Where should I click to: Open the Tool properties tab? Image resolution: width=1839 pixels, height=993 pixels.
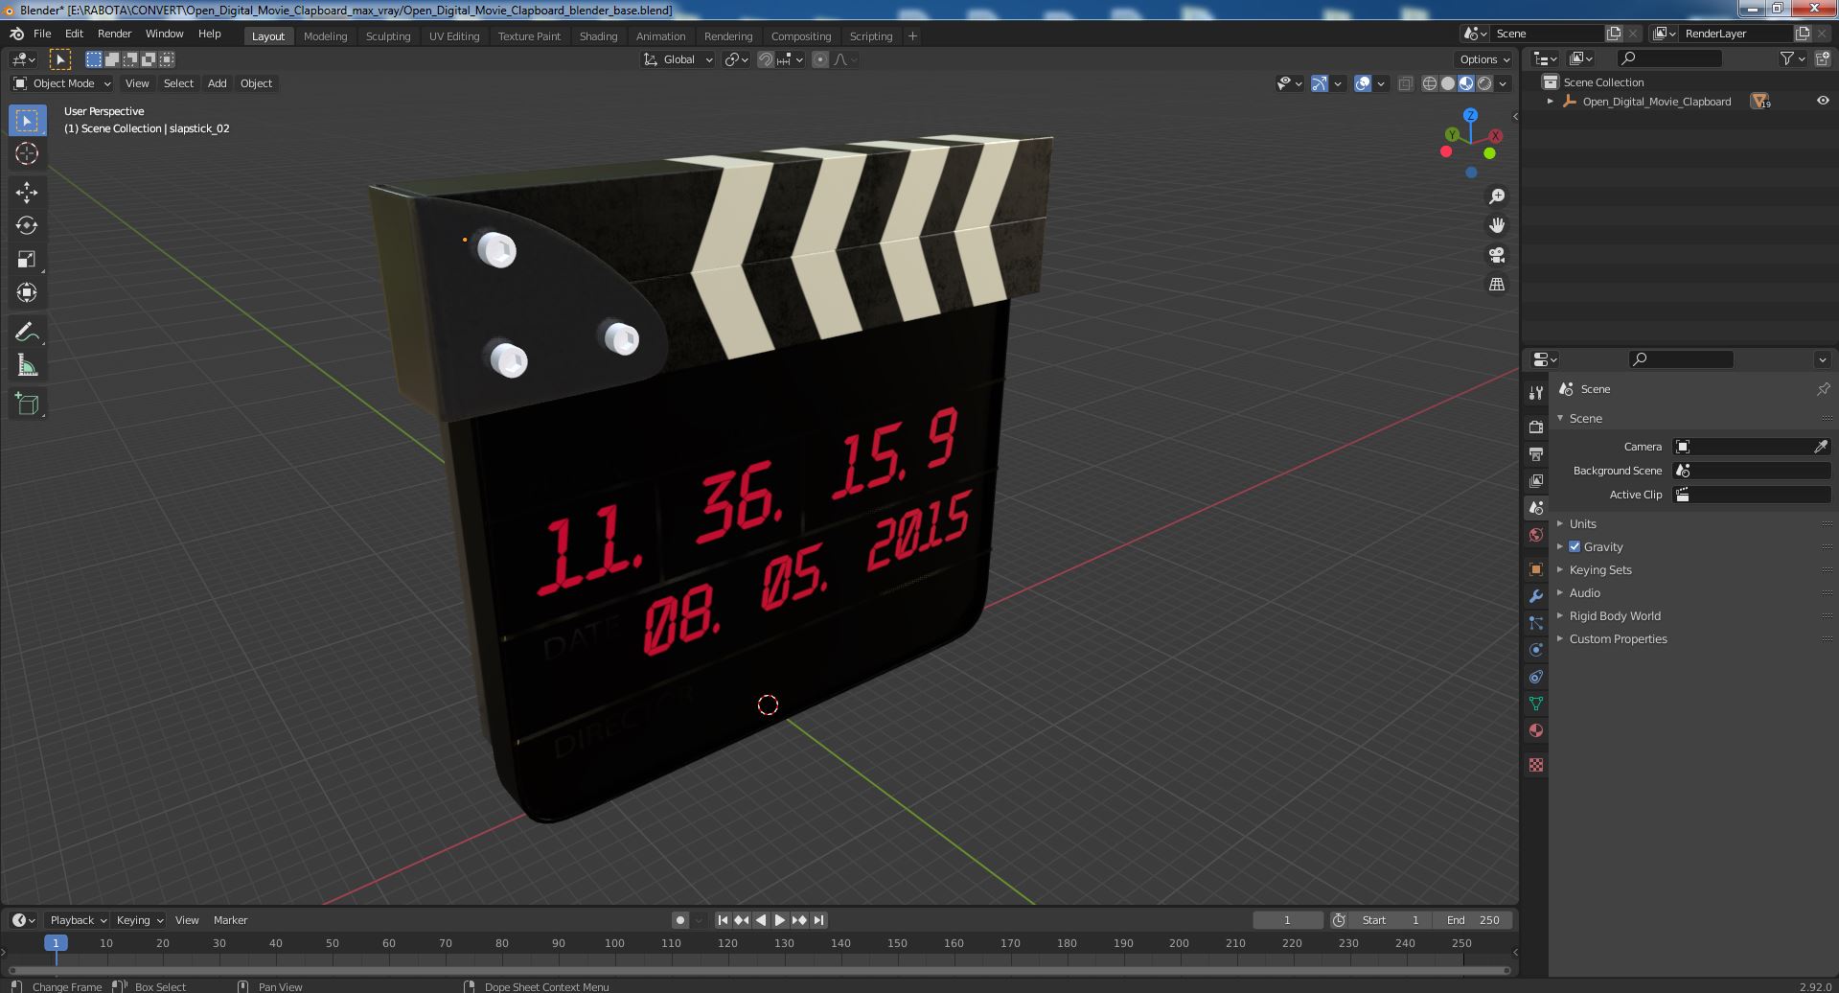click(1536, 393)
